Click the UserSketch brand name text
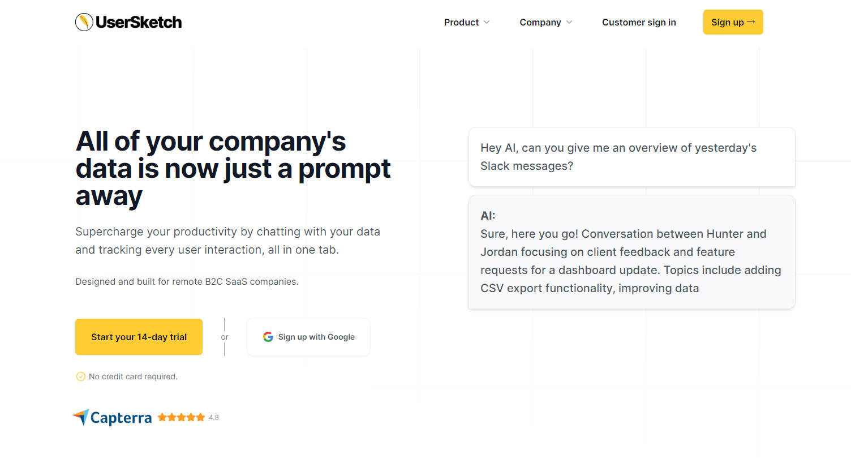Screen dimensions: 851x471 click(x=139, y=22)
